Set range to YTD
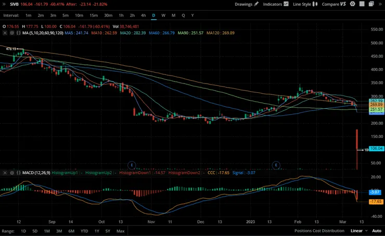Screen dimensions: 385x236 pos(84,231)
